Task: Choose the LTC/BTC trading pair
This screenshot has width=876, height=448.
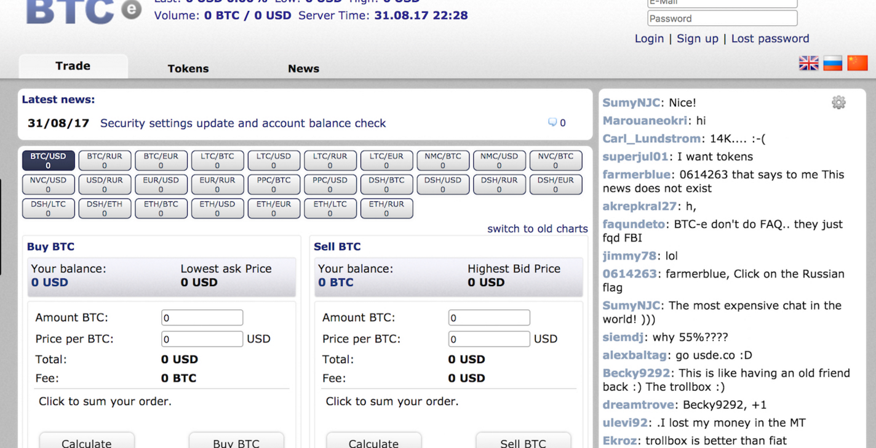Action: 218,161
